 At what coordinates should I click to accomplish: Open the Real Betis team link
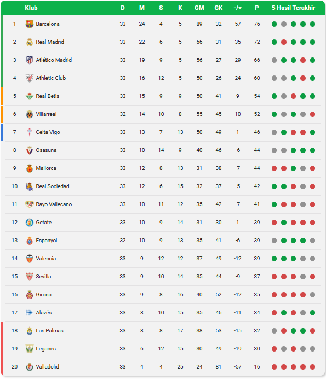pyautogui.click(x=48, y=96)
